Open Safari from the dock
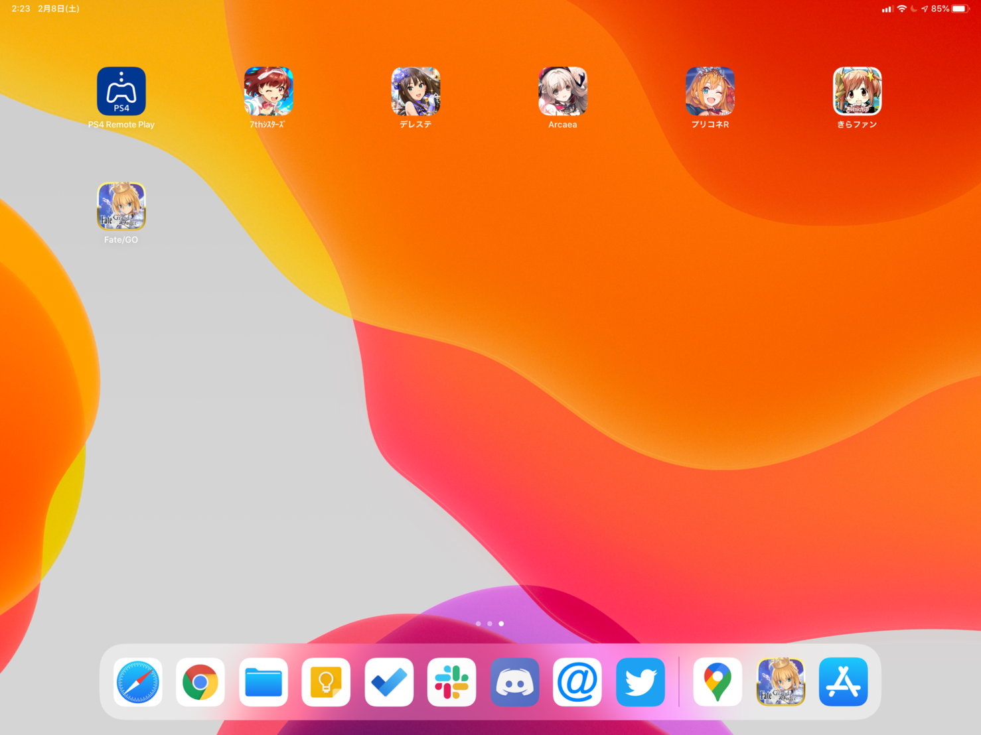 click(138, 682)
